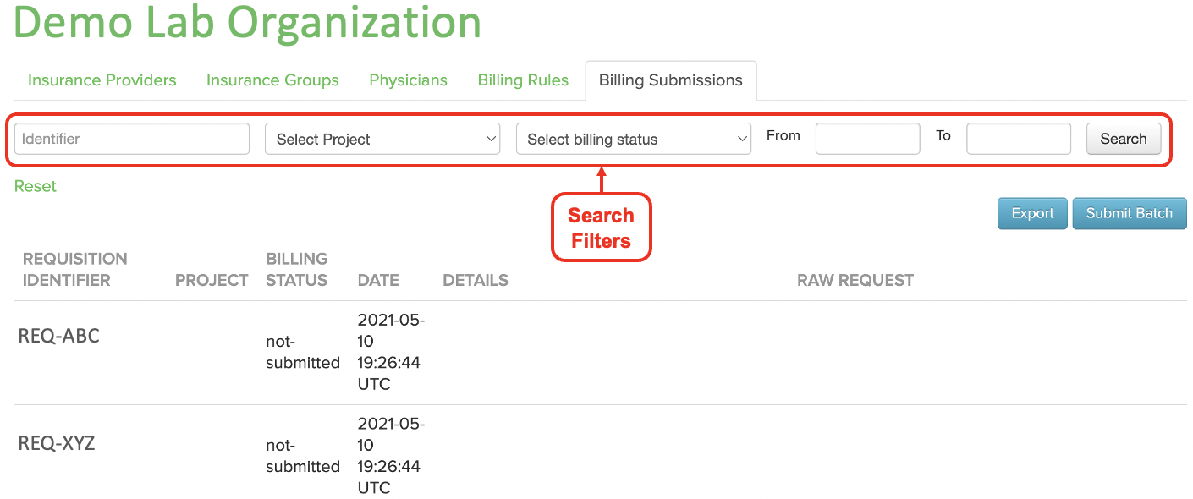
Task: Click the Date column header
Action: point(378,280)
